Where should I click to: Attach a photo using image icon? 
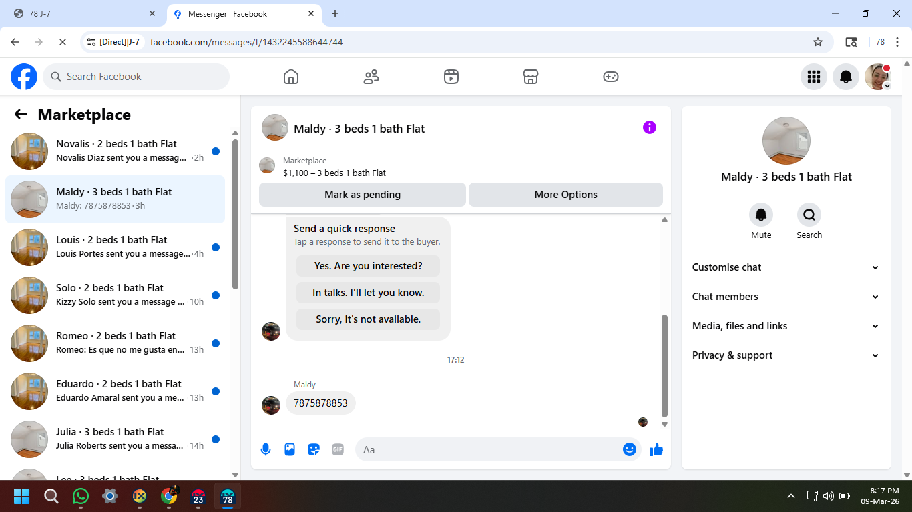coord(290,449)
